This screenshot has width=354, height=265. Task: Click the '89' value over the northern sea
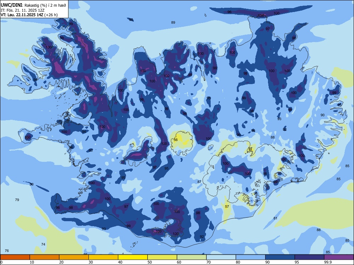tap(173, 22)
